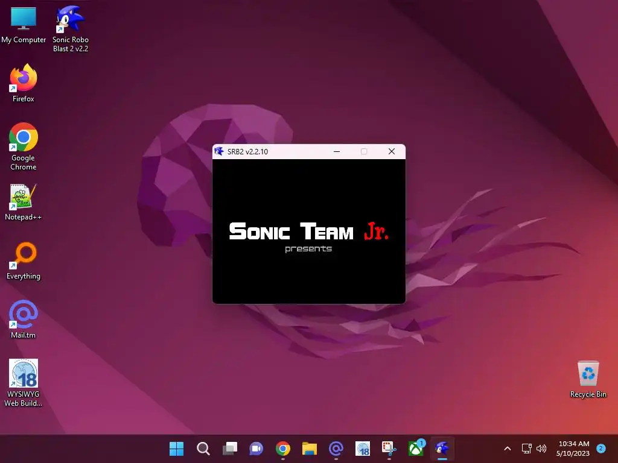The image size is (618, 463).
Task: Select the My Computer desktop icon
Action: tap(24, 24)
